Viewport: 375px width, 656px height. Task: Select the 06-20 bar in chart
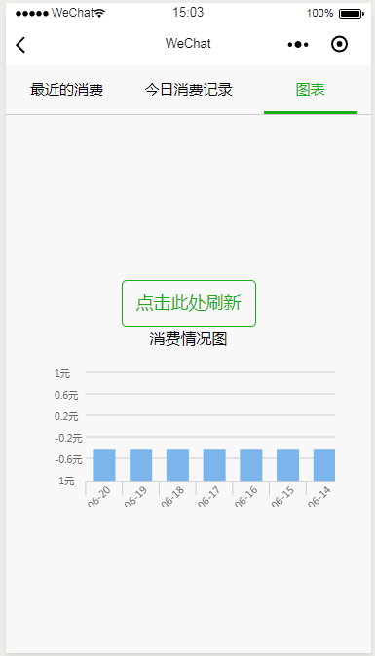coord(104,465)
